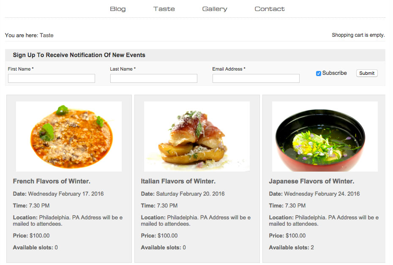Click the Japanese event Available slots line
Image resolution: width=393 pixels, height=265 pixels.
coord(291,247)
